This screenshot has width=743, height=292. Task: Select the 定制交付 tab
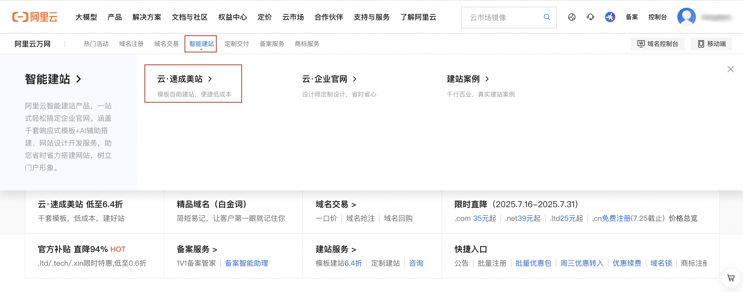[237, 44]
